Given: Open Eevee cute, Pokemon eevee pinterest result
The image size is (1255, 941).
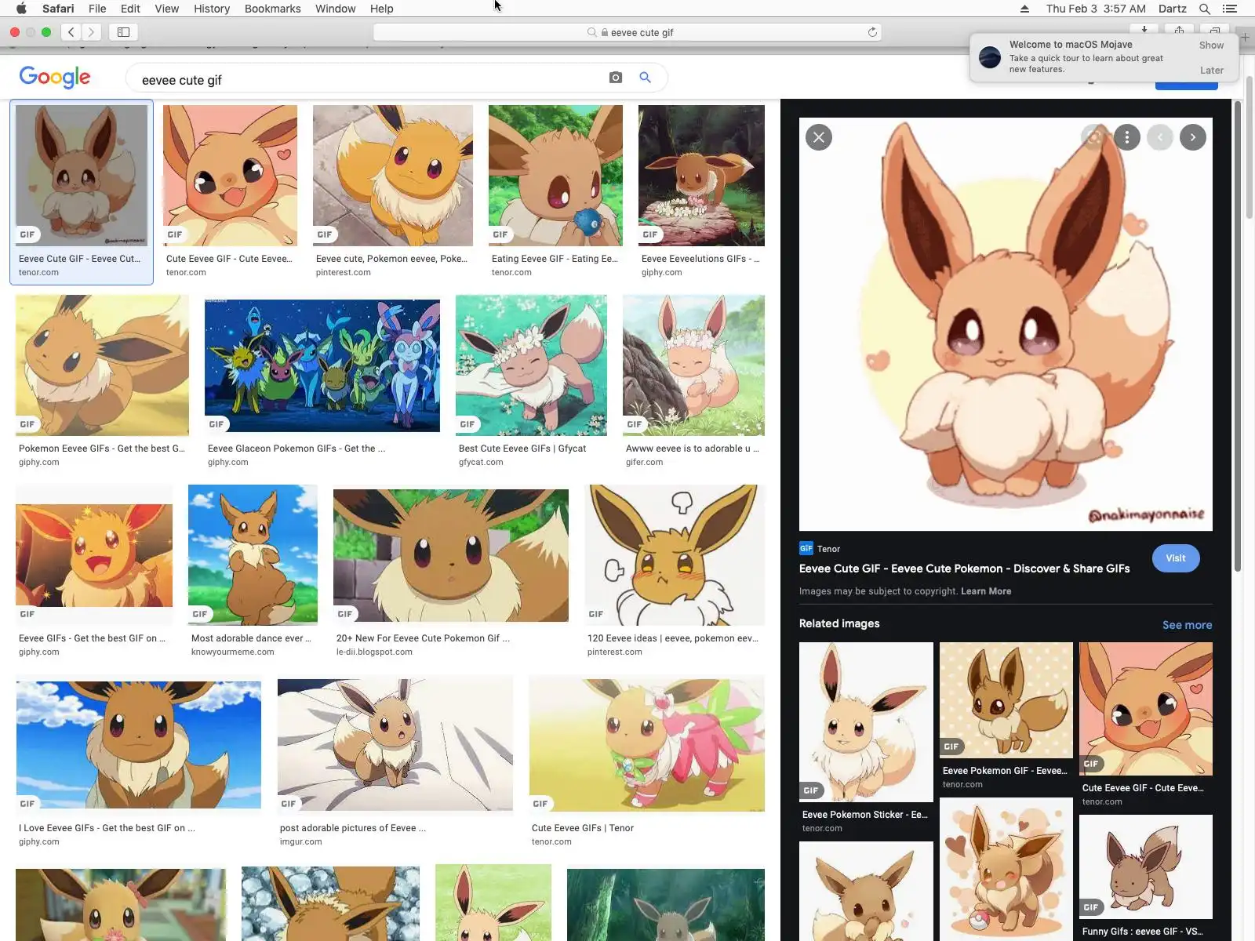Looking at the screenshot, I should point(393,176).
